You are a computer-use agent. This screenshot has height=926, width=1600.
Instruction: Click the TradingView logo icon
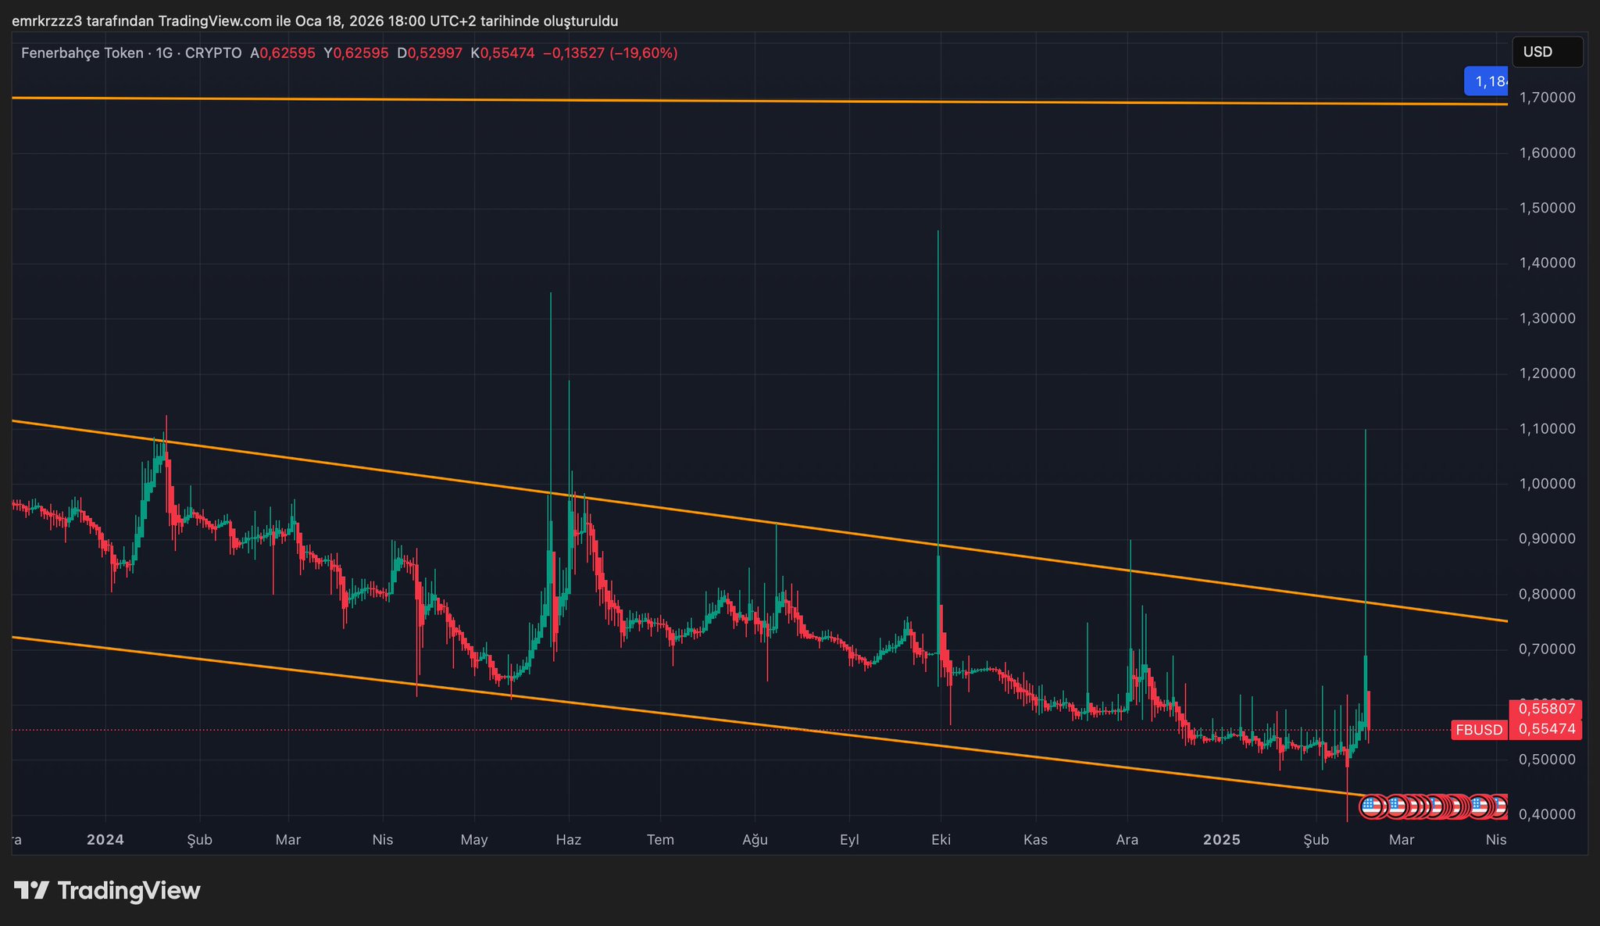[31, 890]
